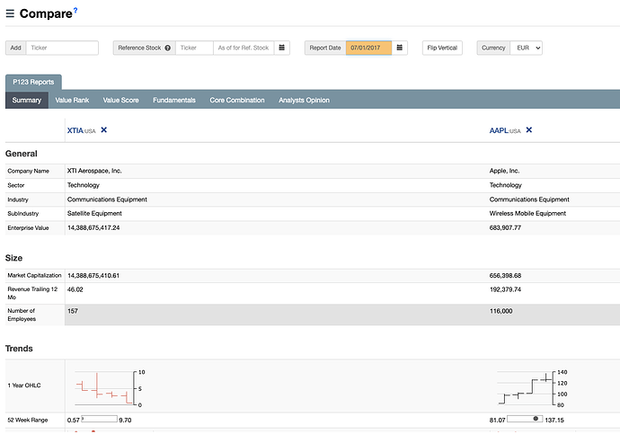Image resolution: width=620 pixels, height=443 pixels.
Task: Open the XTIA ticker link
Action: 75,130
